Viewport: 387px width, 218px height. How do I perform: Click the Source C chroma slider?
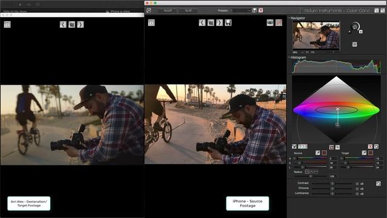pos(310,163)
